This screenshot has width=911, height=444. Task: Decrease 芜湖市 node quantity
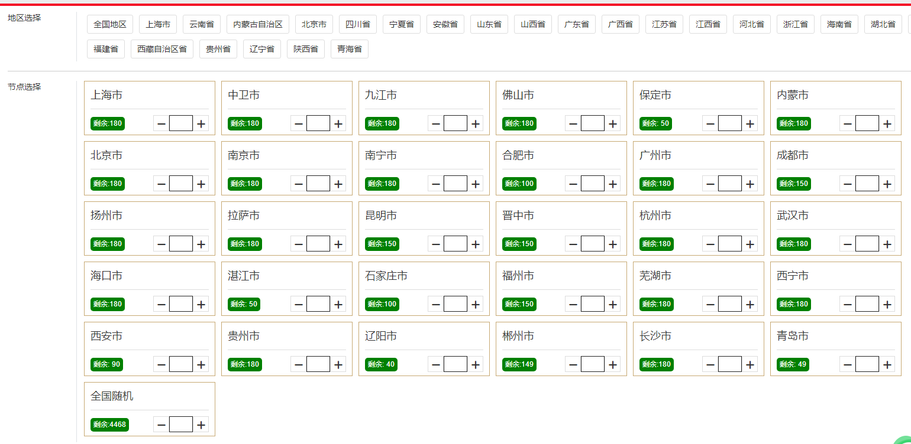pyautogui.click(x=710, y=304)
